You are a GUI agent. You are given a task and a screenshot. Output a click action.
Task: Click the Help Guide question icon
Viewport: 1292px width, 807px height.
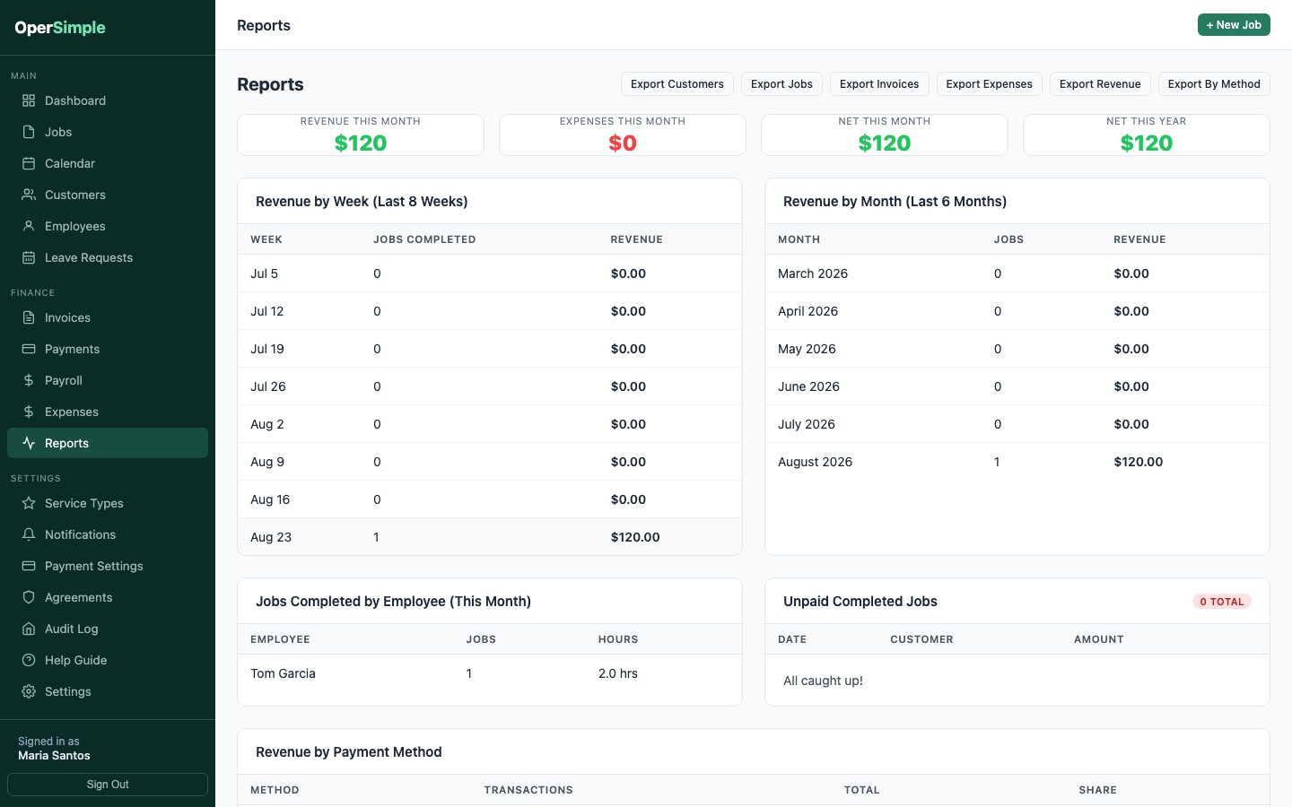pos(29,660)
